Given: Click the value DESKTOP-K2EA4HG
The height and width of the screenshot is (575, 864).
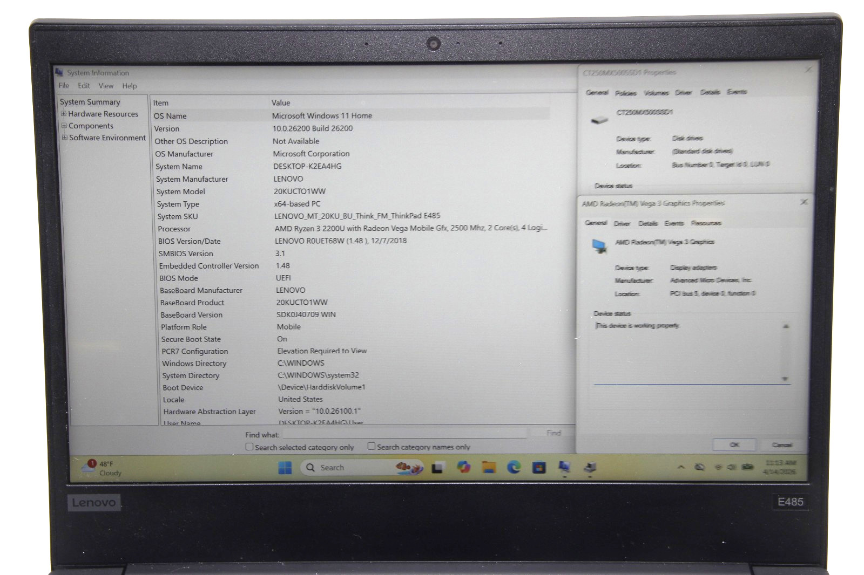Looking at the screenshot, I should pyautogui.click(x=307, y=166).
